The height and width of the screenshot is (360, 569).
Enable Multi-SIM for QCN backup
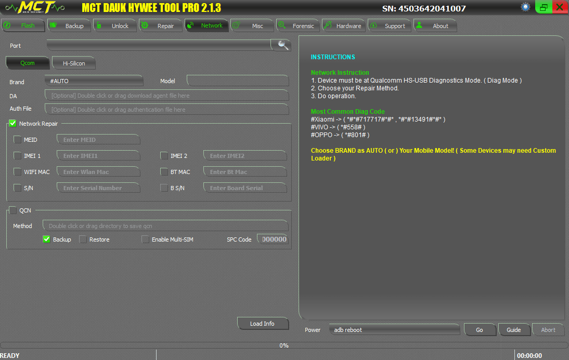click(x=146, y=239)
